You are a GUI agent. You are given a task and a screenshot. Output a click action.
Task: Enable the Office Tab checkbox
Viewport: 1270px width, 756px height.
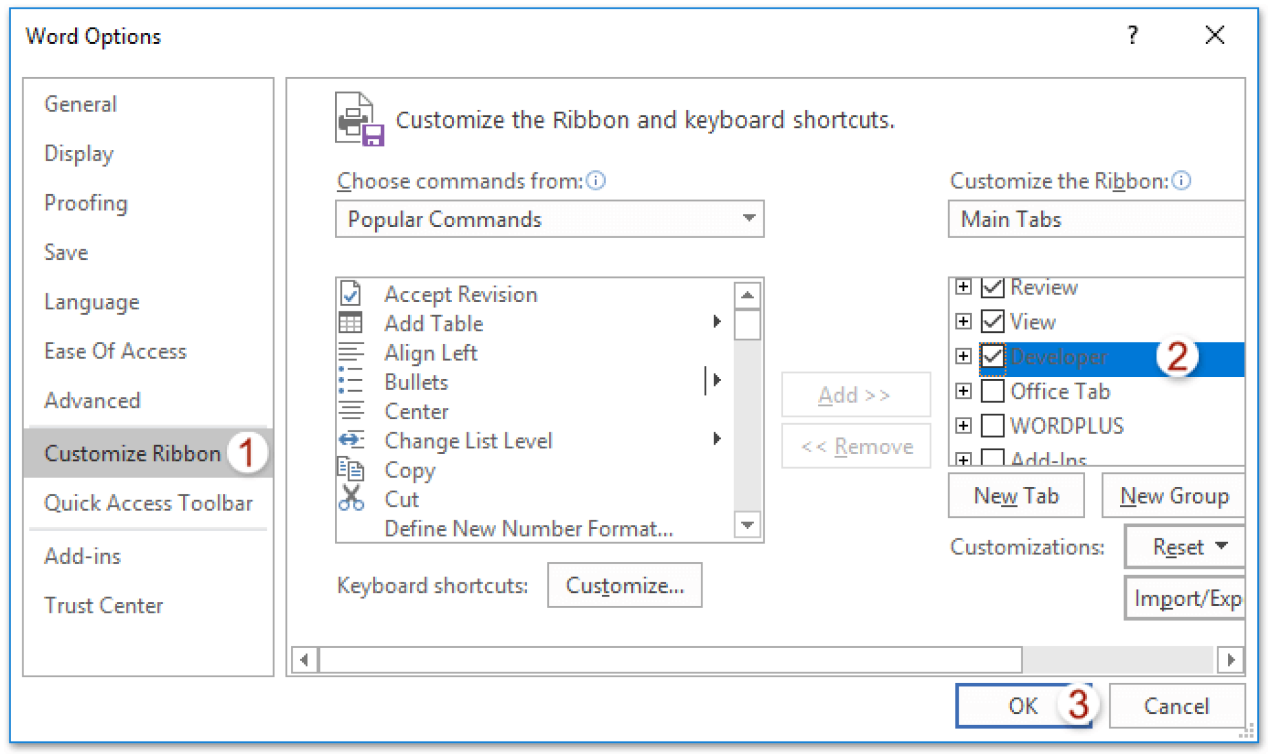click(x=992, y=391)
